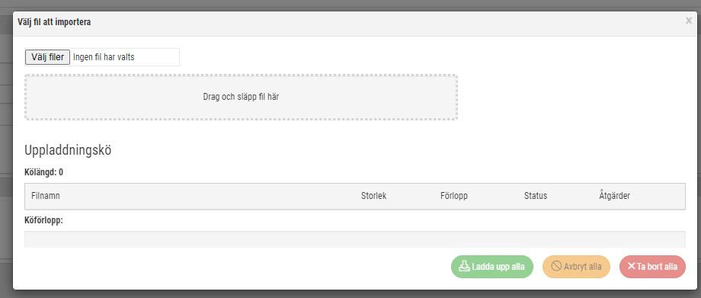Select the Åtgärder column header
Screen dimensions: 701x298
tap(614, 196)
